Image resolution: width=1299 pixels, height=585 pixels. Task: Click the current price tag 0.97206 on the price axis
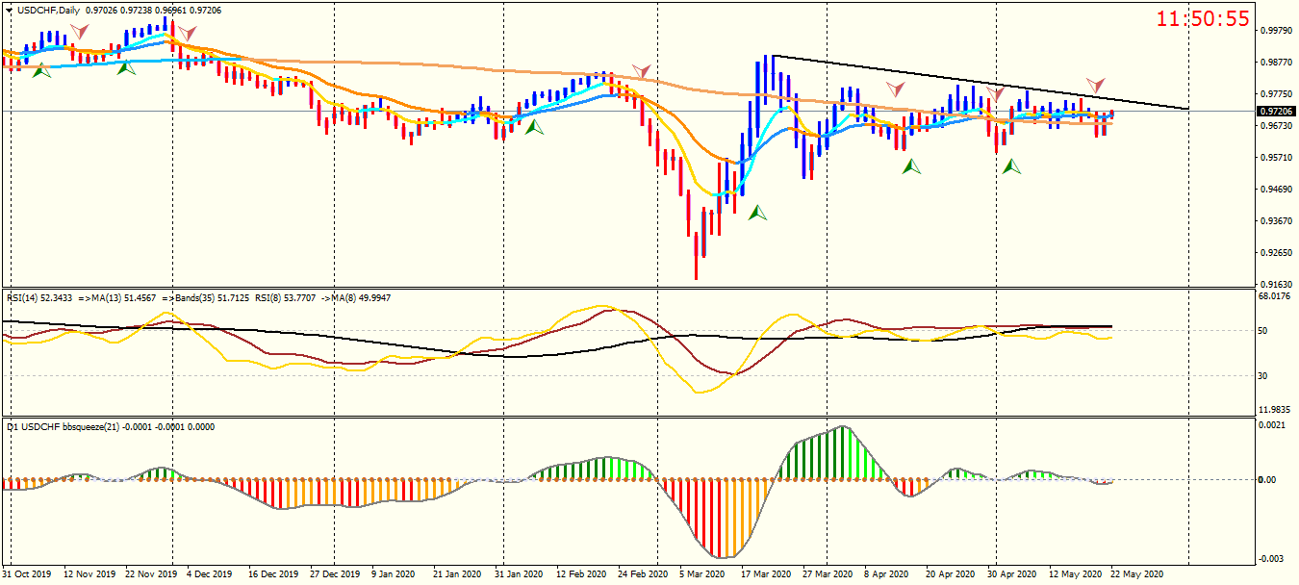pos(1276,112)
